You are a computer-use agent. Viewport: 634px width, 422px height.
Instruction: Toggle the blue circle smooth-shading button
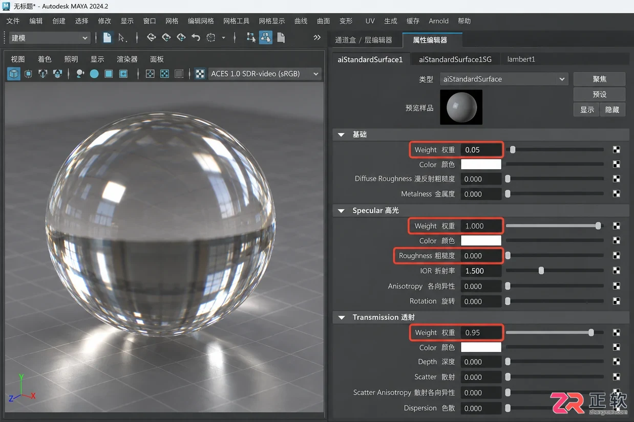pos(94,74)
